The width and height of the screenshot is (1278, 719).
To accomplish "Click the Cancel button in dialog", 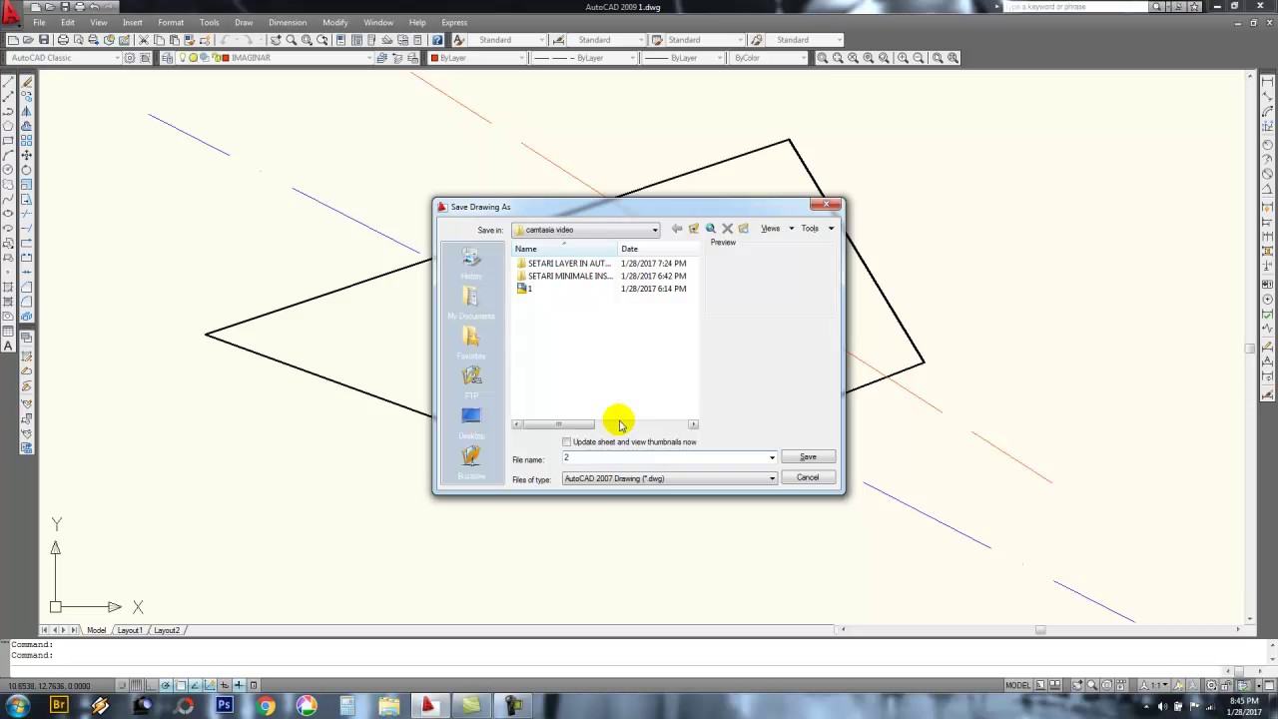I will 808,477.
